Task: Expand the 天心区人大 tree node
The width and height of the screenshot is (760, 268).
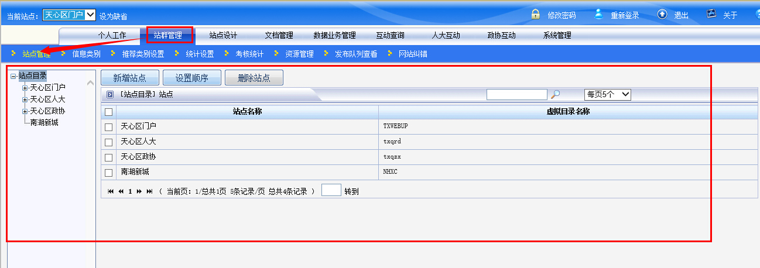Action: click(25, 99)
